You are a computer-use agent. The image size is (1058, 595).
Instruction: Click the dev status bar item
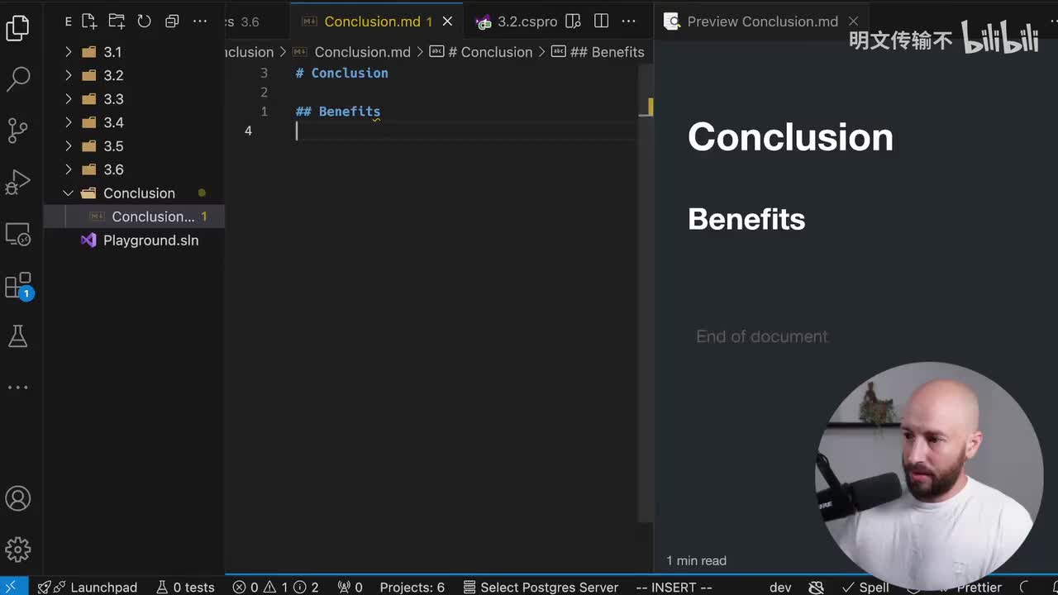point(780,587)
